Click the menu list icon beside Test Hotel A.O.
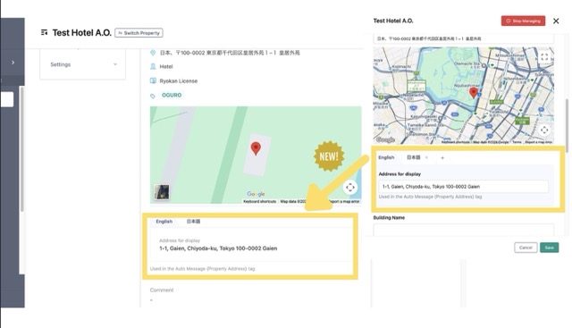This screenshot has height=328, width=572. click(44, 33)
